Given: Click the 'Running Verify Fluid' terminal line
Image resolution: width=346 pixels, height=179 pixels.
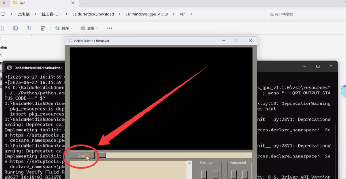Looking at the screenshot, I should pyautogui.click(x=35, y=172).
